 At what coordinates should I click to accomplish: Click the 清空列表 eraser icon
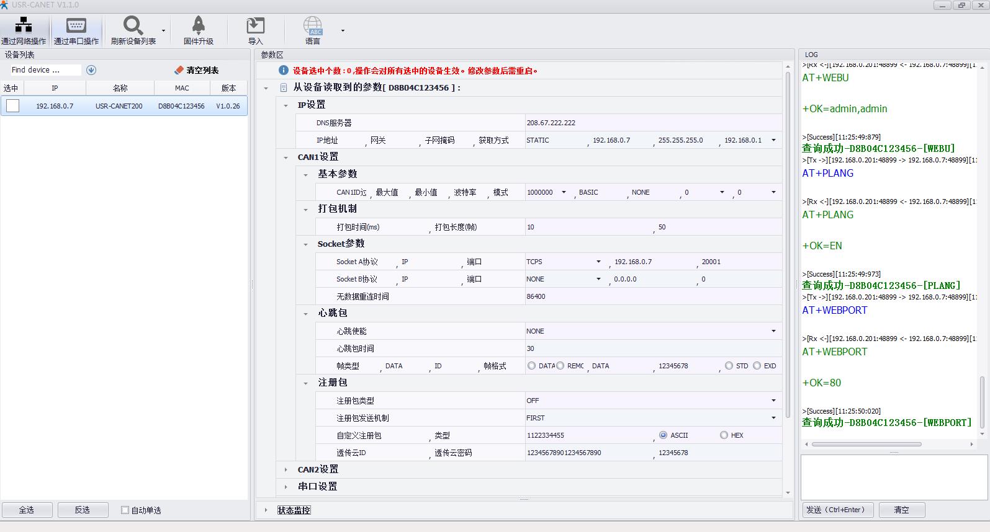tap(179, 70)
